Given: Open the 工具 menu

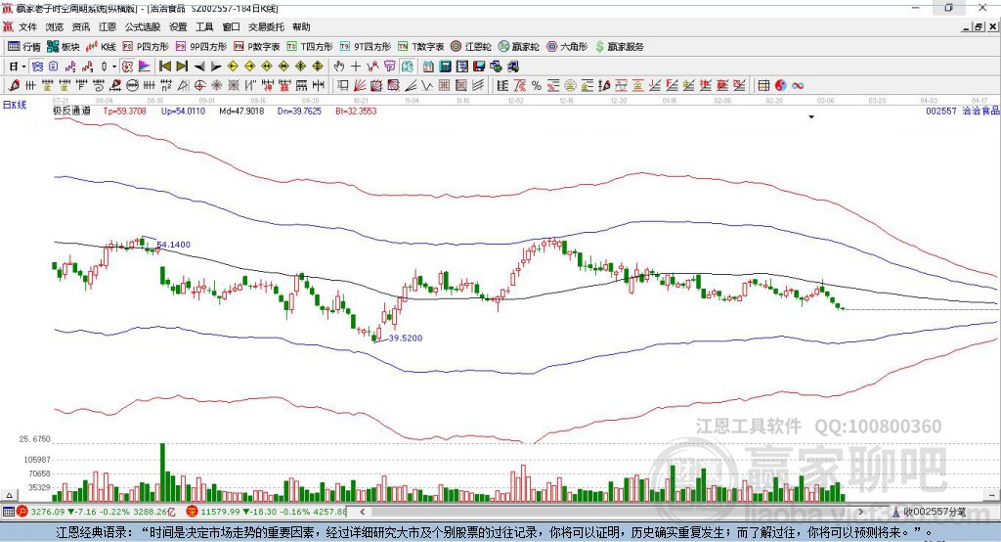Looking at the screenshot, I should coord(204,26).
